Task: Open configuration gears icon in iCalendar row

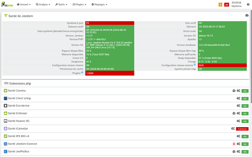Action: (233, 129)
